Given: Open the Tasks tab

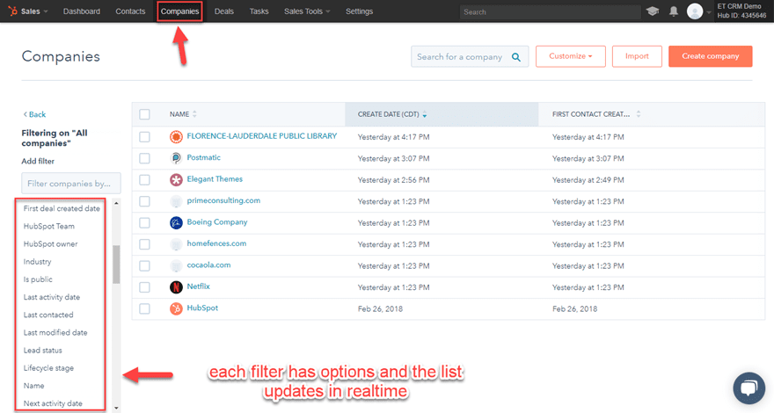Looking at the screenshot, I should [x=259, y=11].
